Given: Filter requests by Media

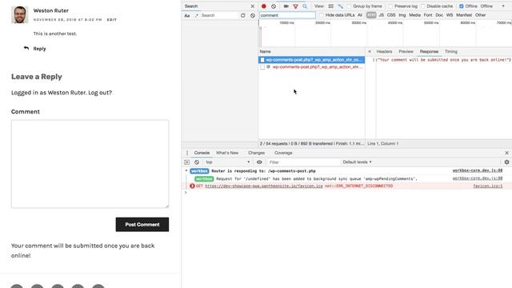Looking at the screenshot, I should coord(414,15).
